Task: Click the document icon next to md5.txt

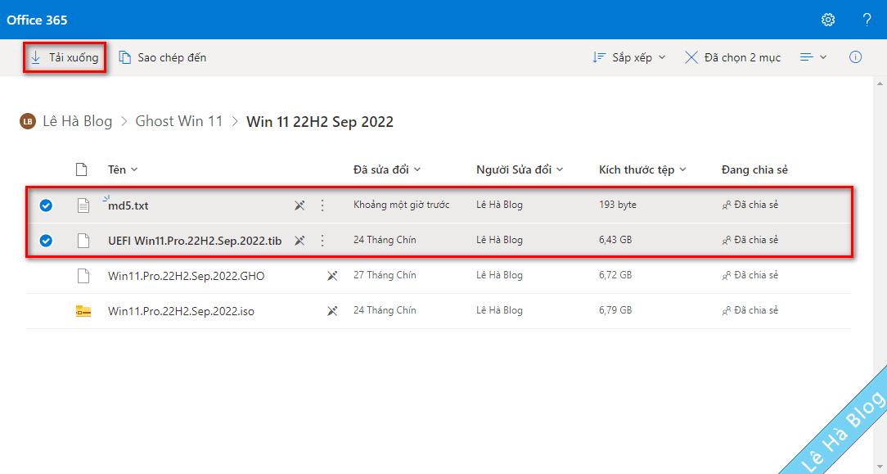Action: 83,205
